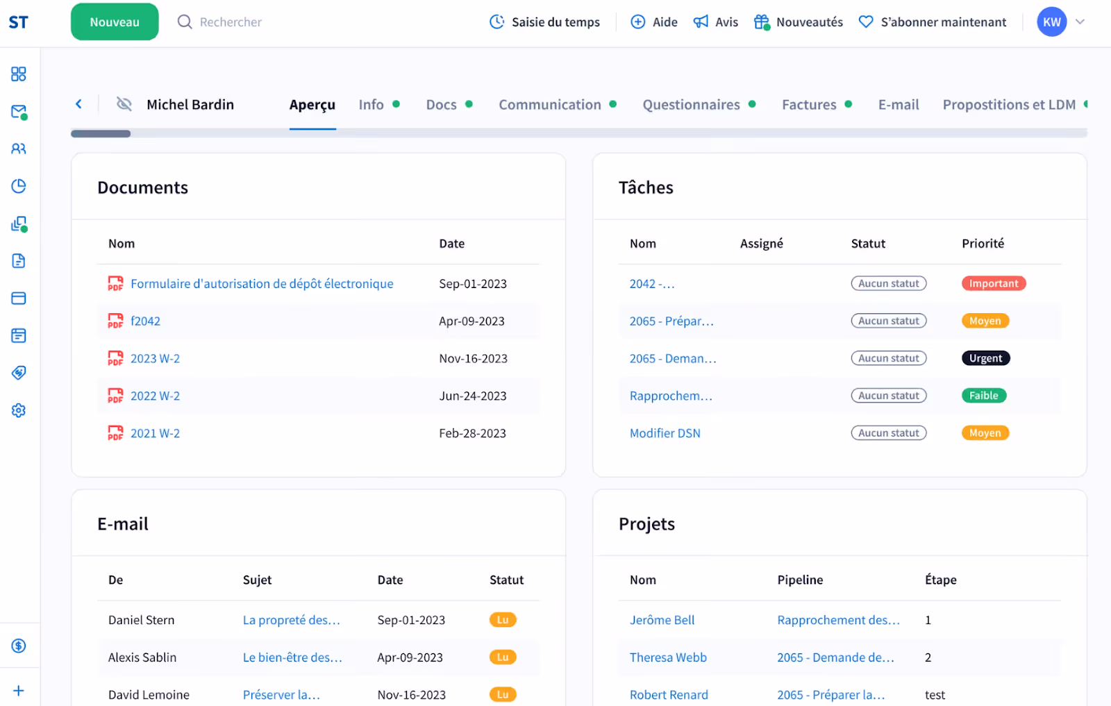Viewport: 1111px width, 706px height.
Task: Click the black Urgent priority badge
Action: coord(985,358)
